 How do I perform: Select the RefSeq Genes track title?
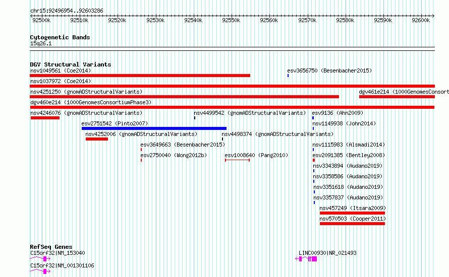51,247
